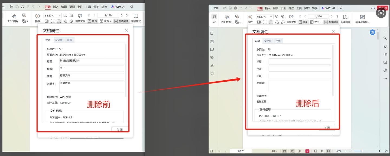This screenshot has height=156, width=390.
Task: Open layers panel in right window sidebar
Action: (x=212, y=73)
